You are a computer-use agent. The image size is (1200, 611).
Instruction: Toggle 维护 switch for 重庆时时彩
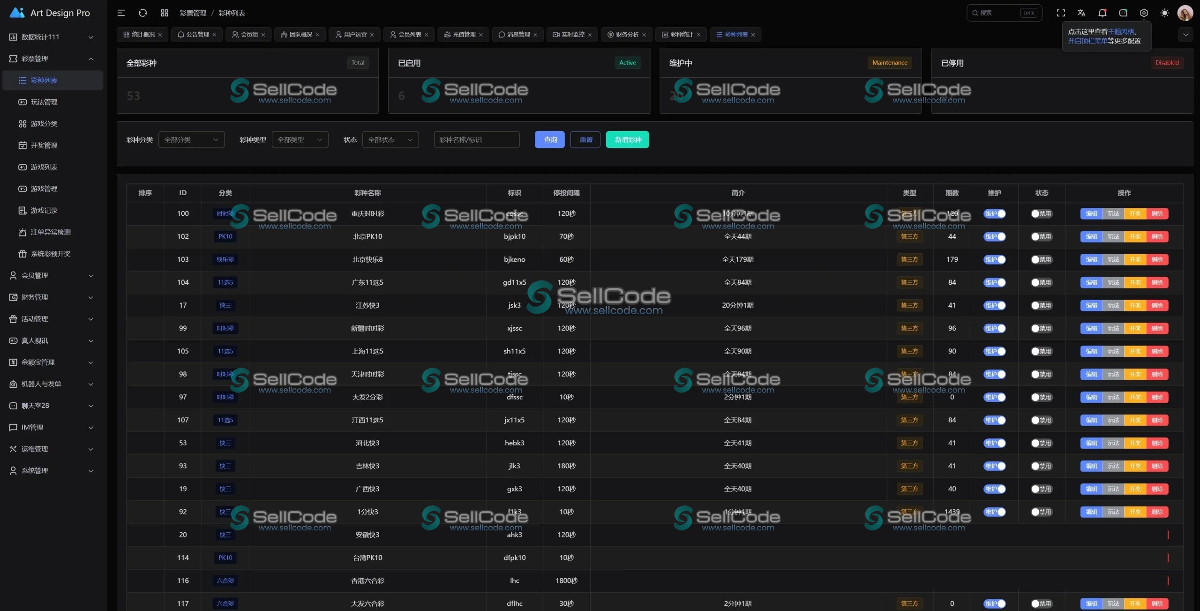coord(994,213)
